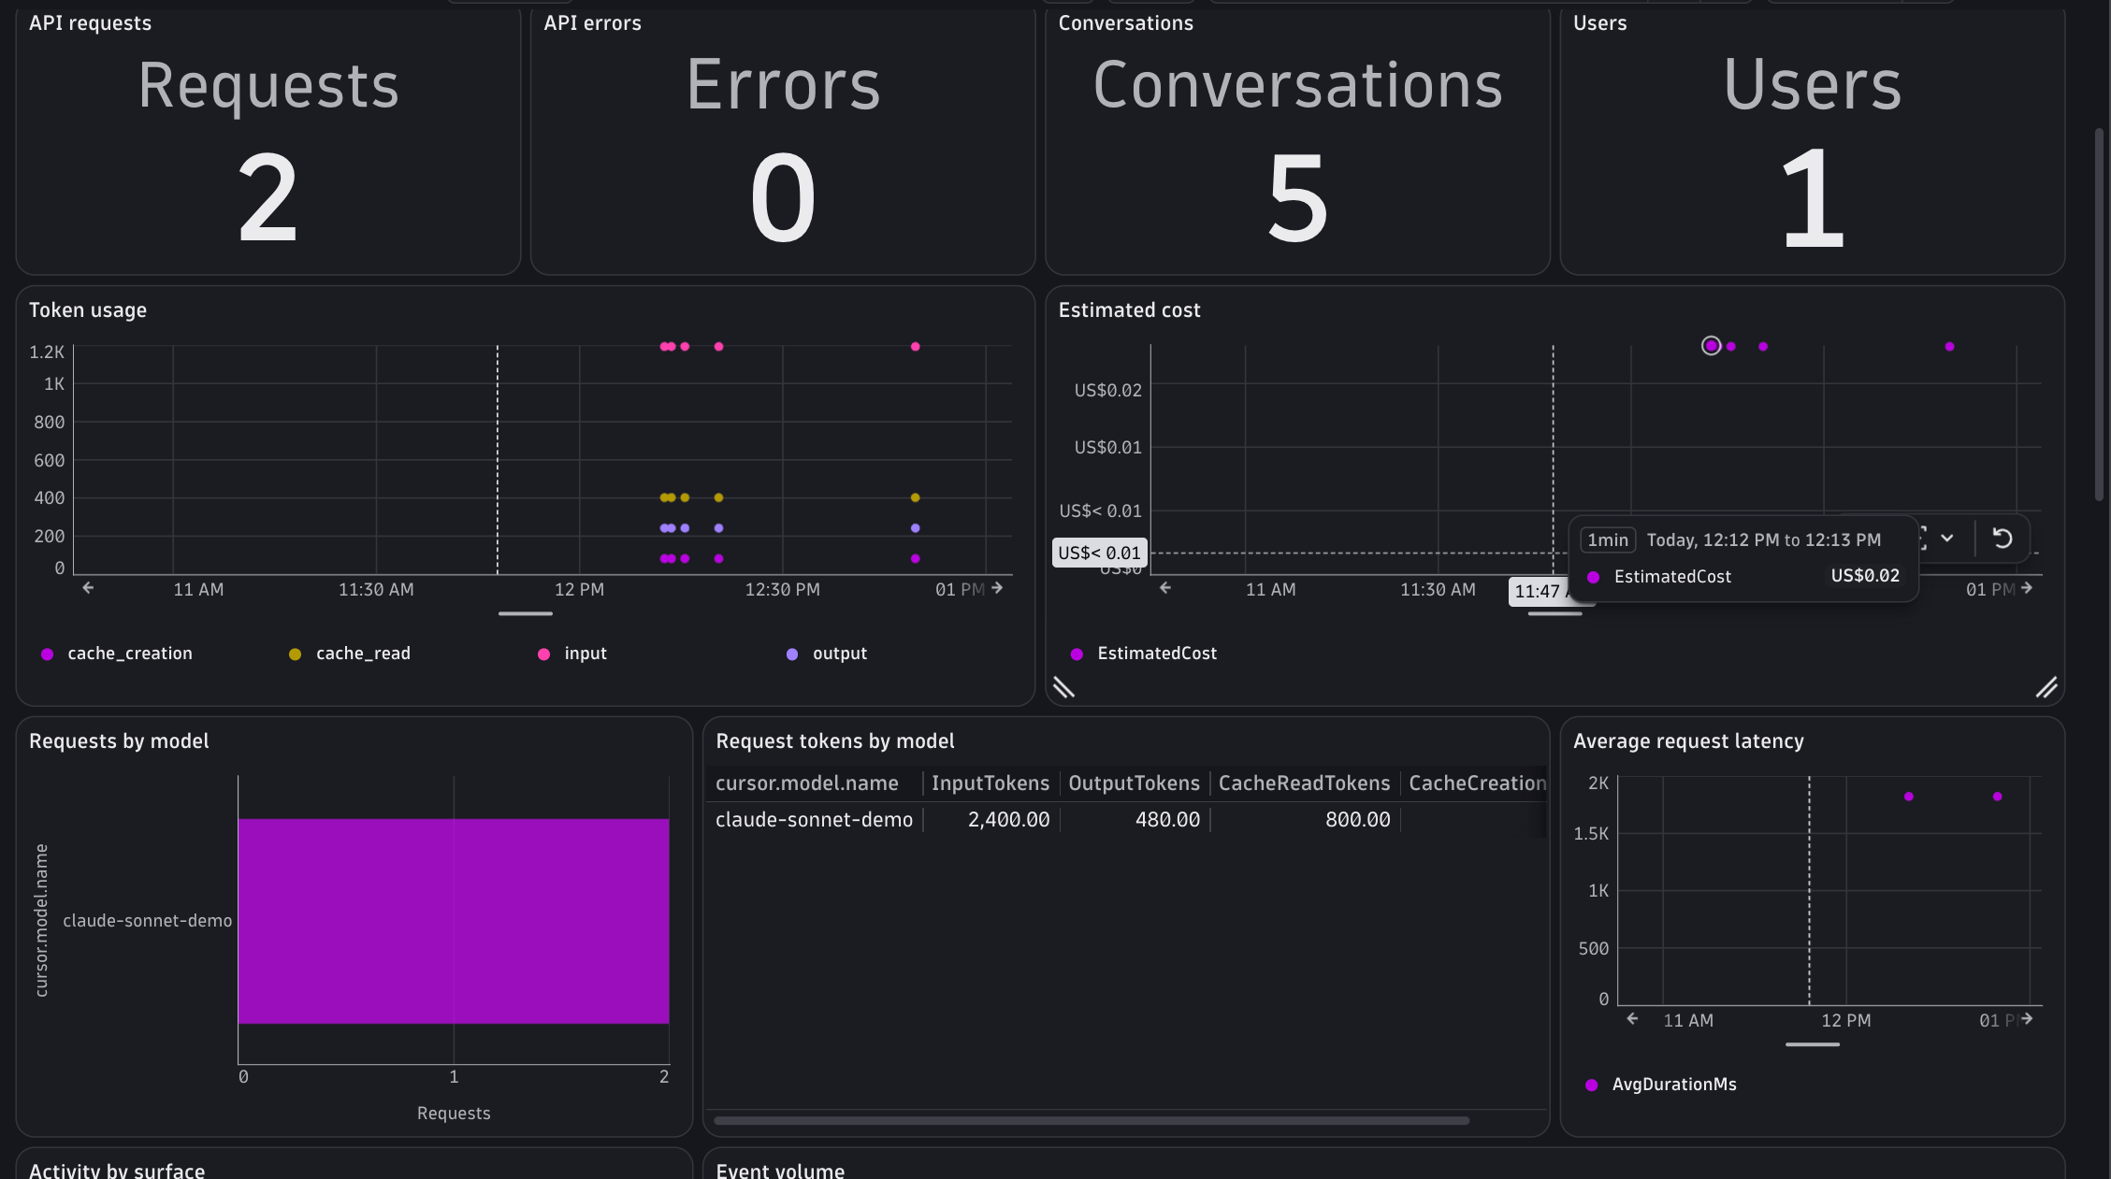2111x1179 pixels.
Task: Click the Requests by model tile title
Action: point(119,741)
